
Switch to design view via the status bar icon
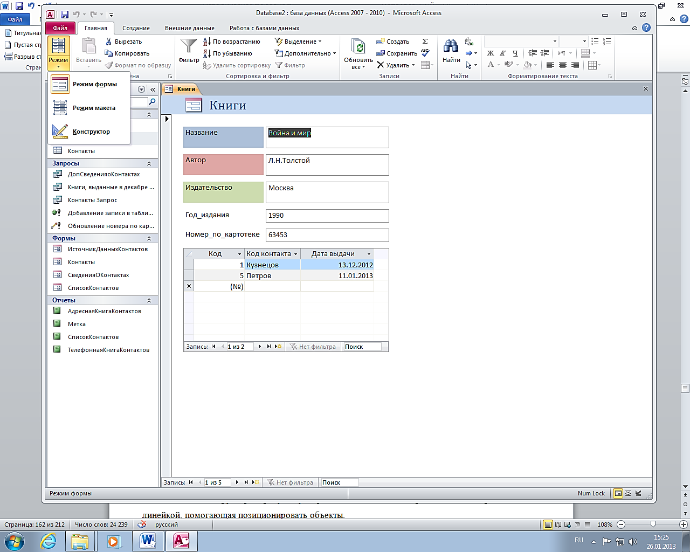[639, 493]
